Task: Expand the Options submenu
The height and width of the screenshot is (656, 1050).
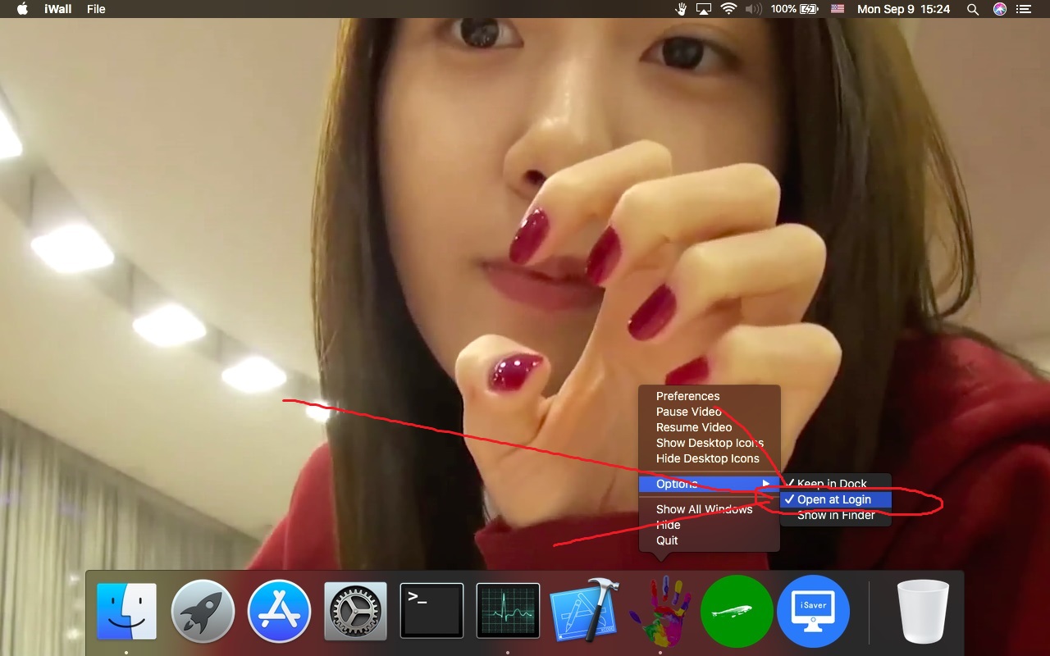Action: tap(709, 484)
